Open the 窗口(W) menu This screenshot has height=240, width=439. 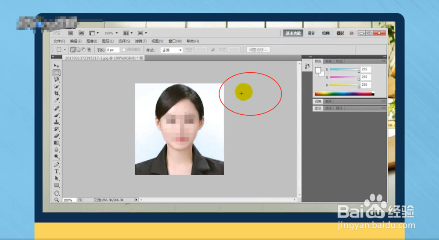point(175,41)
